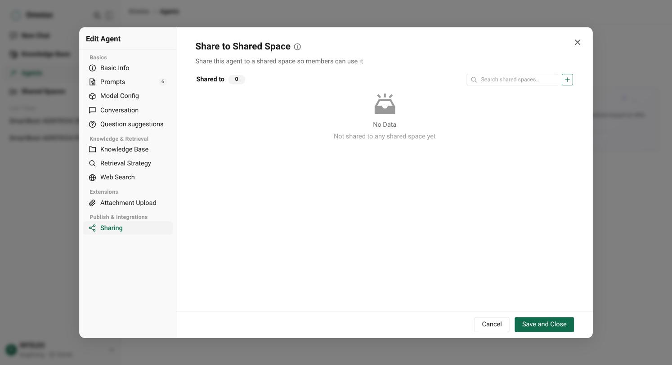Click the Basics section label

98,58
